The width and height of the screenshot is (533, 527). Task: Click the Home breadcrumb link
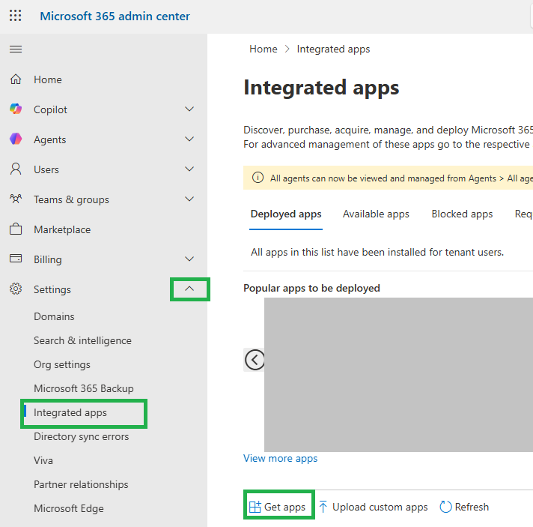pos(264,49)
